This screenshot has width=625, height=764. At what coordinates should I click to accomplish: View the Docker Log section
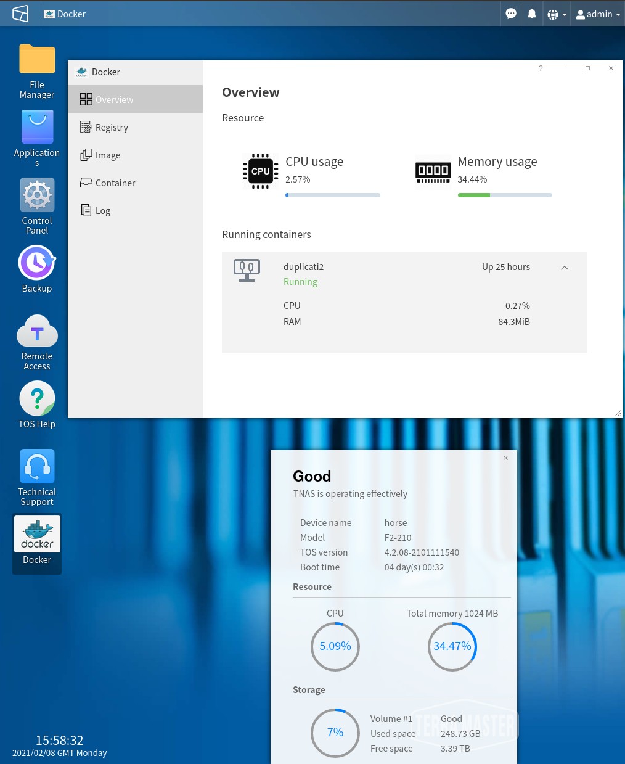[x=102, y=210]
